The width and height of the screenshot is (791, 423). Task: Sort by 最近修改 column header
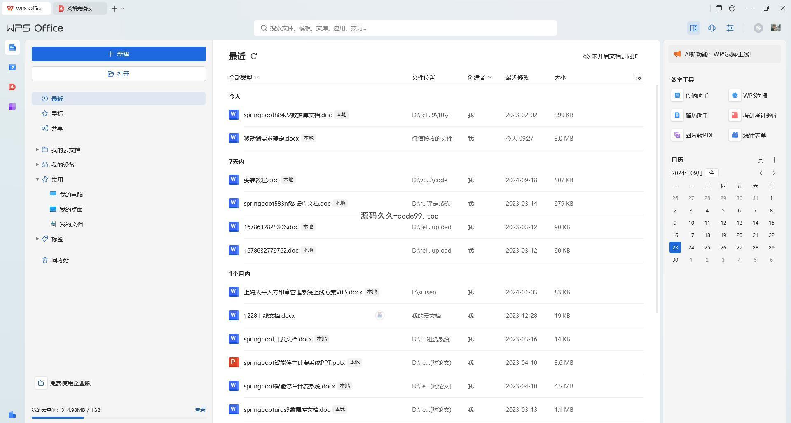(x=517, y=78)
